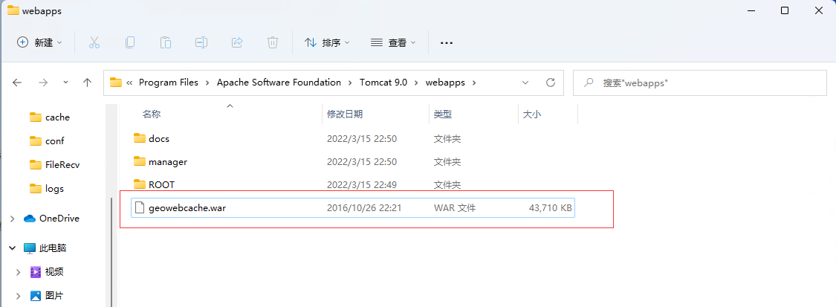Open the three-dot more options menu
Screen dimensions: 836x307
pyautogui.click(x=447, y=43)
